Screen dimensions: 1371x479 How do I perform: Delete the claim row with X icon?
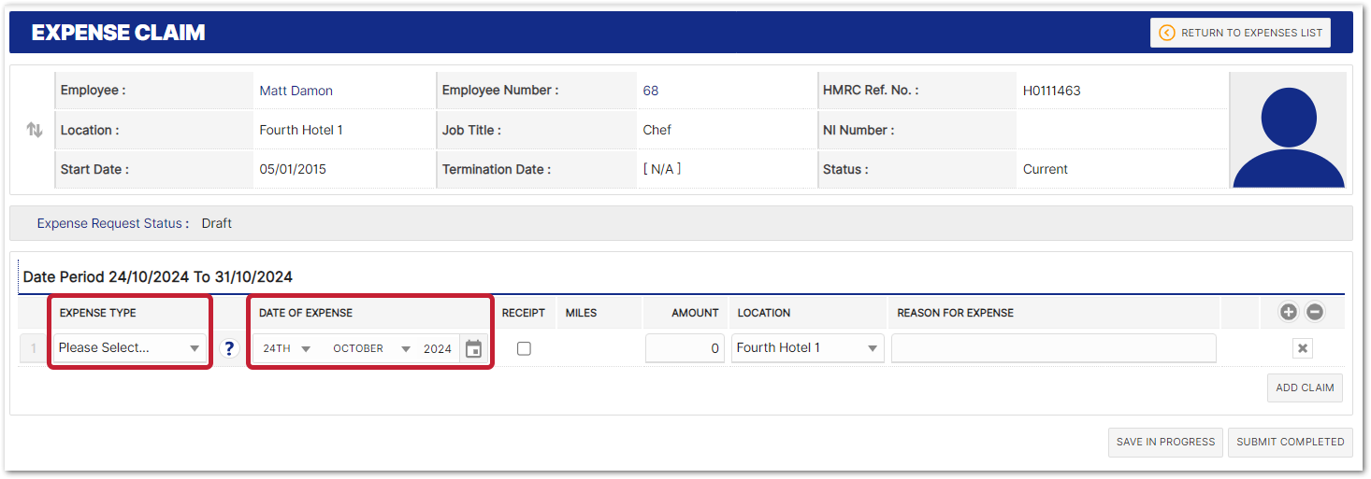1303,348
